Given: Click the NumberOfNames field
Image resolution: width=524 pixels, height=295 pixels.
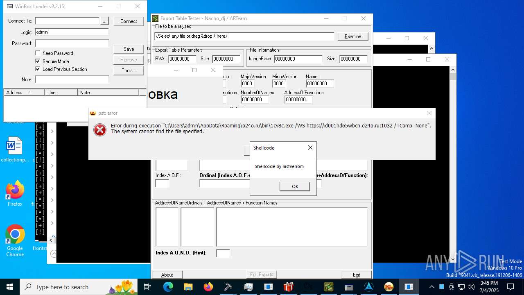Looking at the screenshot, I should [255, 100].
